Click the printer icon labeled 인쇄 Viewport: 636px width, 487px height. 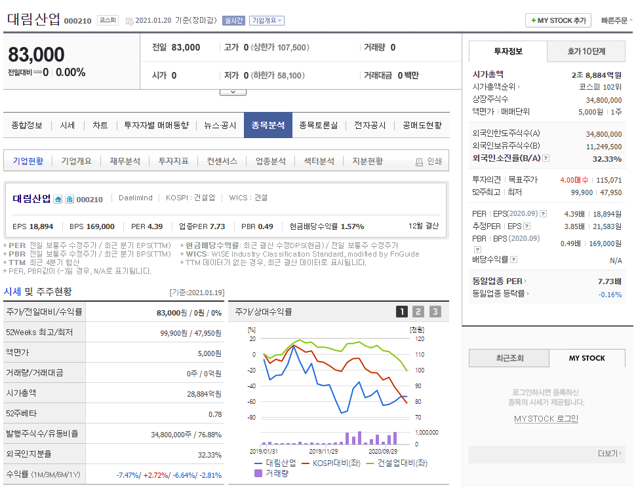pyautogui.click(x=420, y=162)
